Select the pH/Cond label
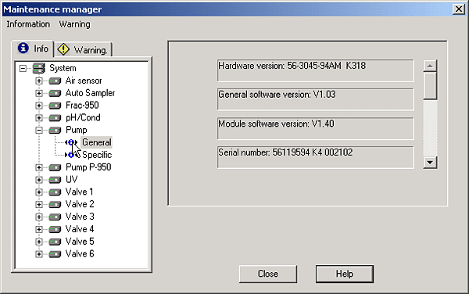The height and width of the screenshot is (294, 469). coord(83,117)
